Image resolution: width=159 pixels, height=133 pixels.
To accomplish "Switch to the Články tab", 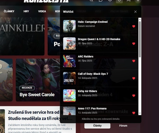I will pos(97,126).
